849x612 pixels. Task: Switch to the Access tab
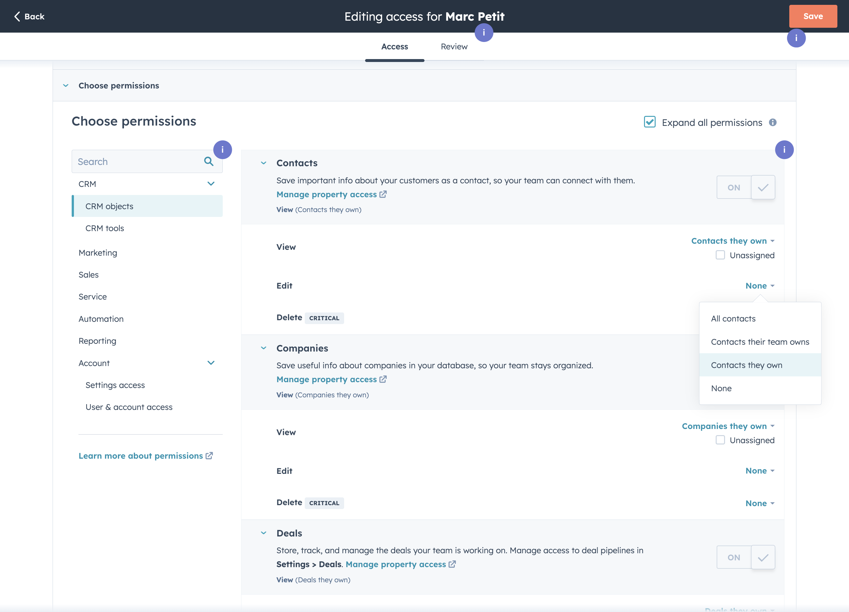[x=394, y=46]
